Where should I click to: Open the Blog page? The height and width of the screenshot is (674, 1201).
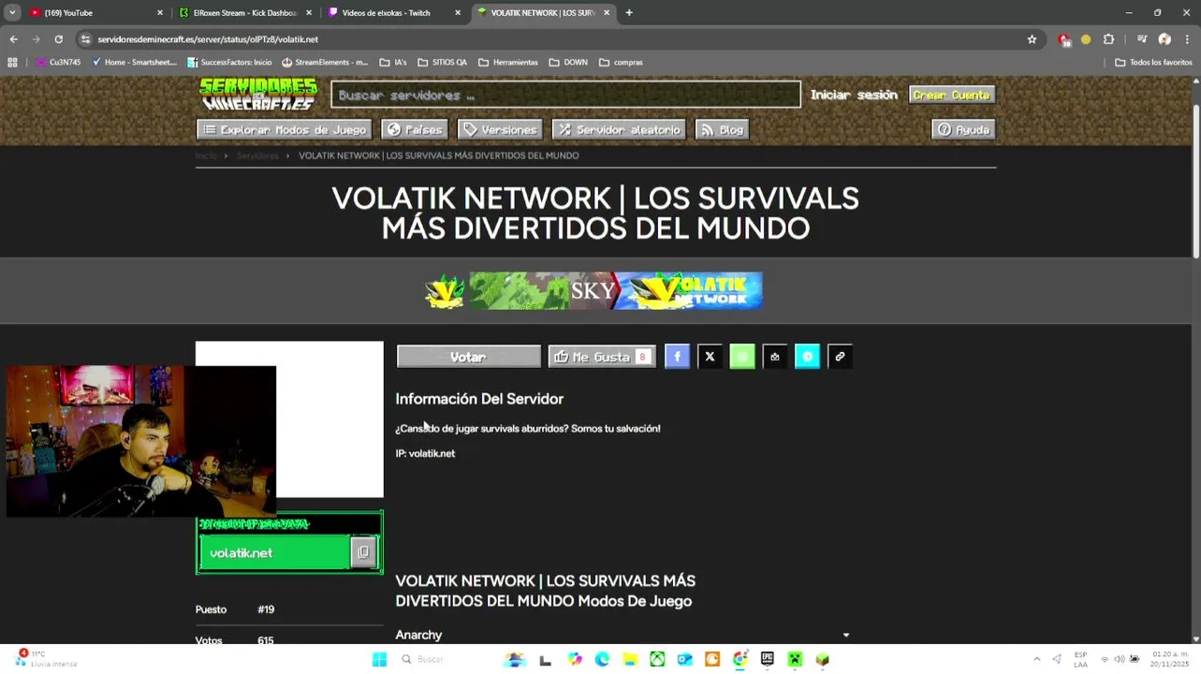[722, 130]
